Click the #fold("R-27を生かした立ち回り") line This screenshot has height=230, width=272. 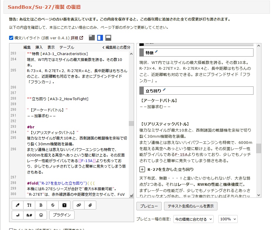point(61,183)
